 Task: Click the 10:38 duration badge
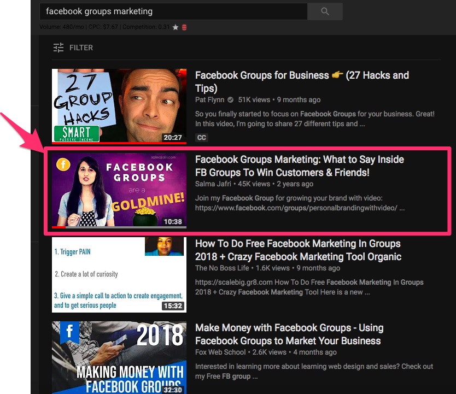tap(173, 222)
